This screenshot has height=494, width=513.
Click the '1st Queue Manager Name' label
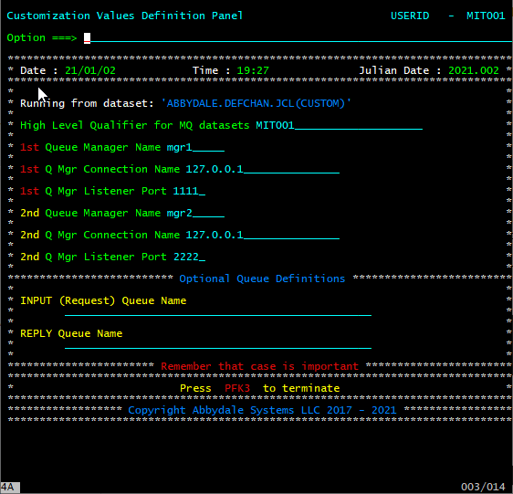point(90,147)
